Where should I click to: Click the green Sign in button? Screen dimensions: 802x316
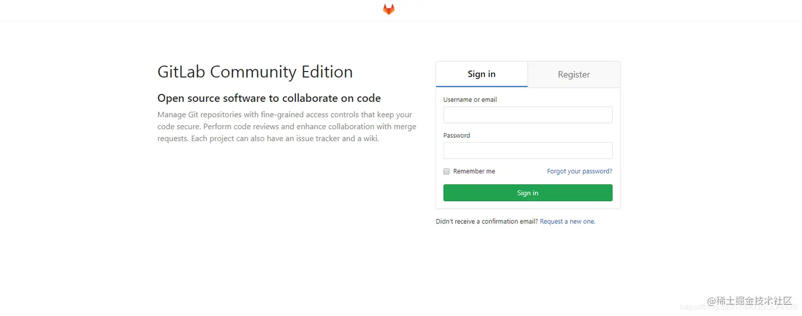tap(528, 193)
